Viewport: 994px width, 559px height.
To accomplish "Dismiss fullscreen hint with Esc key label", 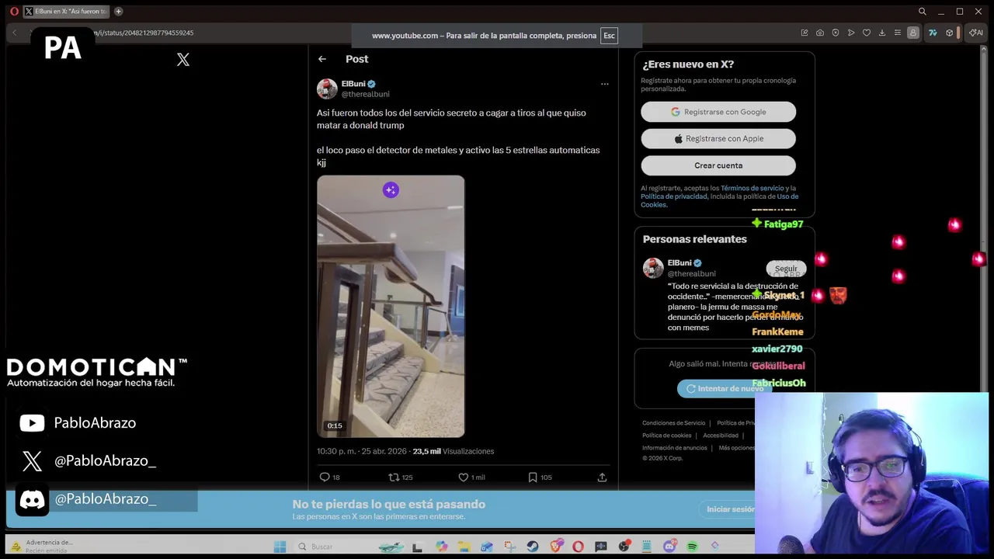I will (609, 36).
